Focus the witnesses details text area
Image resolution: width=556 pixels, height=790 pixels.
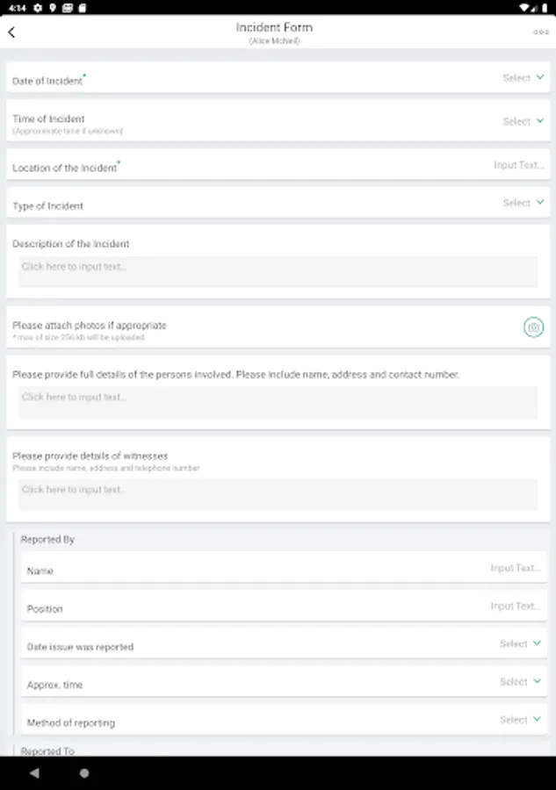pyautogui.click(x=278, y=494)
